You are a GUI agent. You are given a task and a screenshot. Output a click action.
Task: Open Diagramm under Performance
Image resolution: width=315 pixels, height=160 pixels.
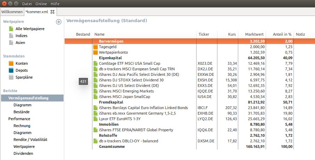(23, 133)
